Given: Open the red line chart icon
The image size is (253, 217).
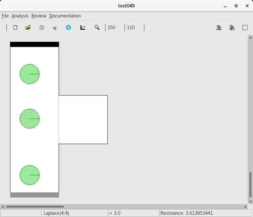Looking at the screenshot, I should (83, 27).
